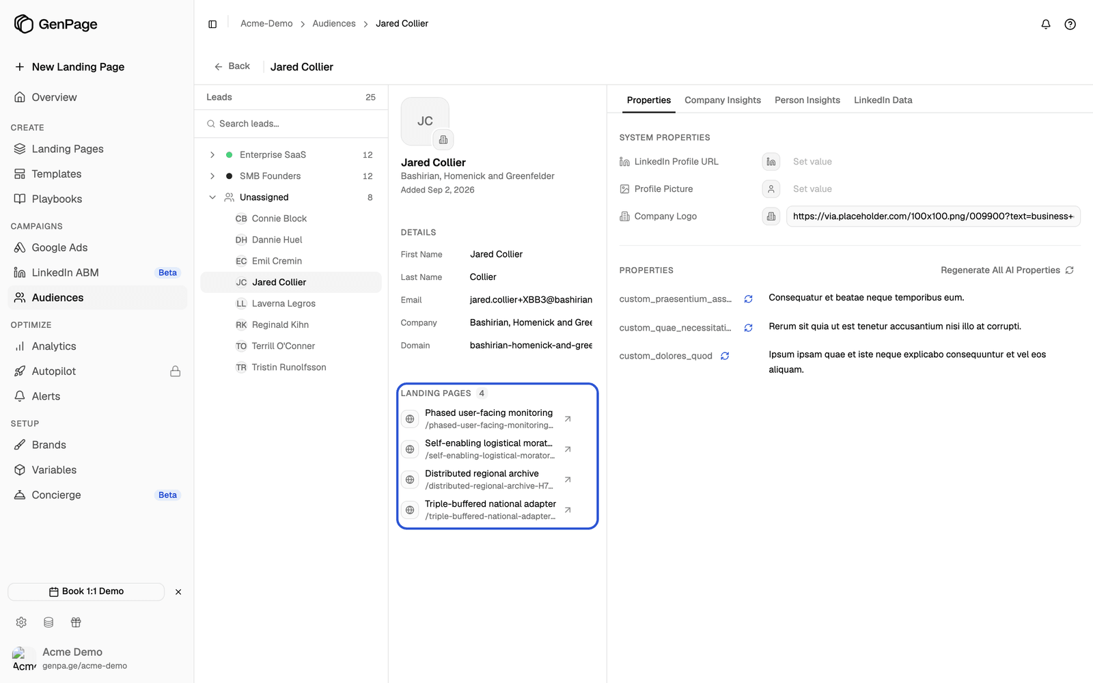Select lead Dannie Huel
Screen dimensions: 1093x683
tap(291, 240)
